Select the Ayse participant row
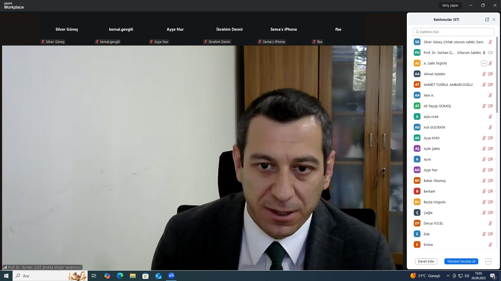Image resolution: width=501 pixels, height=281 pixels. 453,159
